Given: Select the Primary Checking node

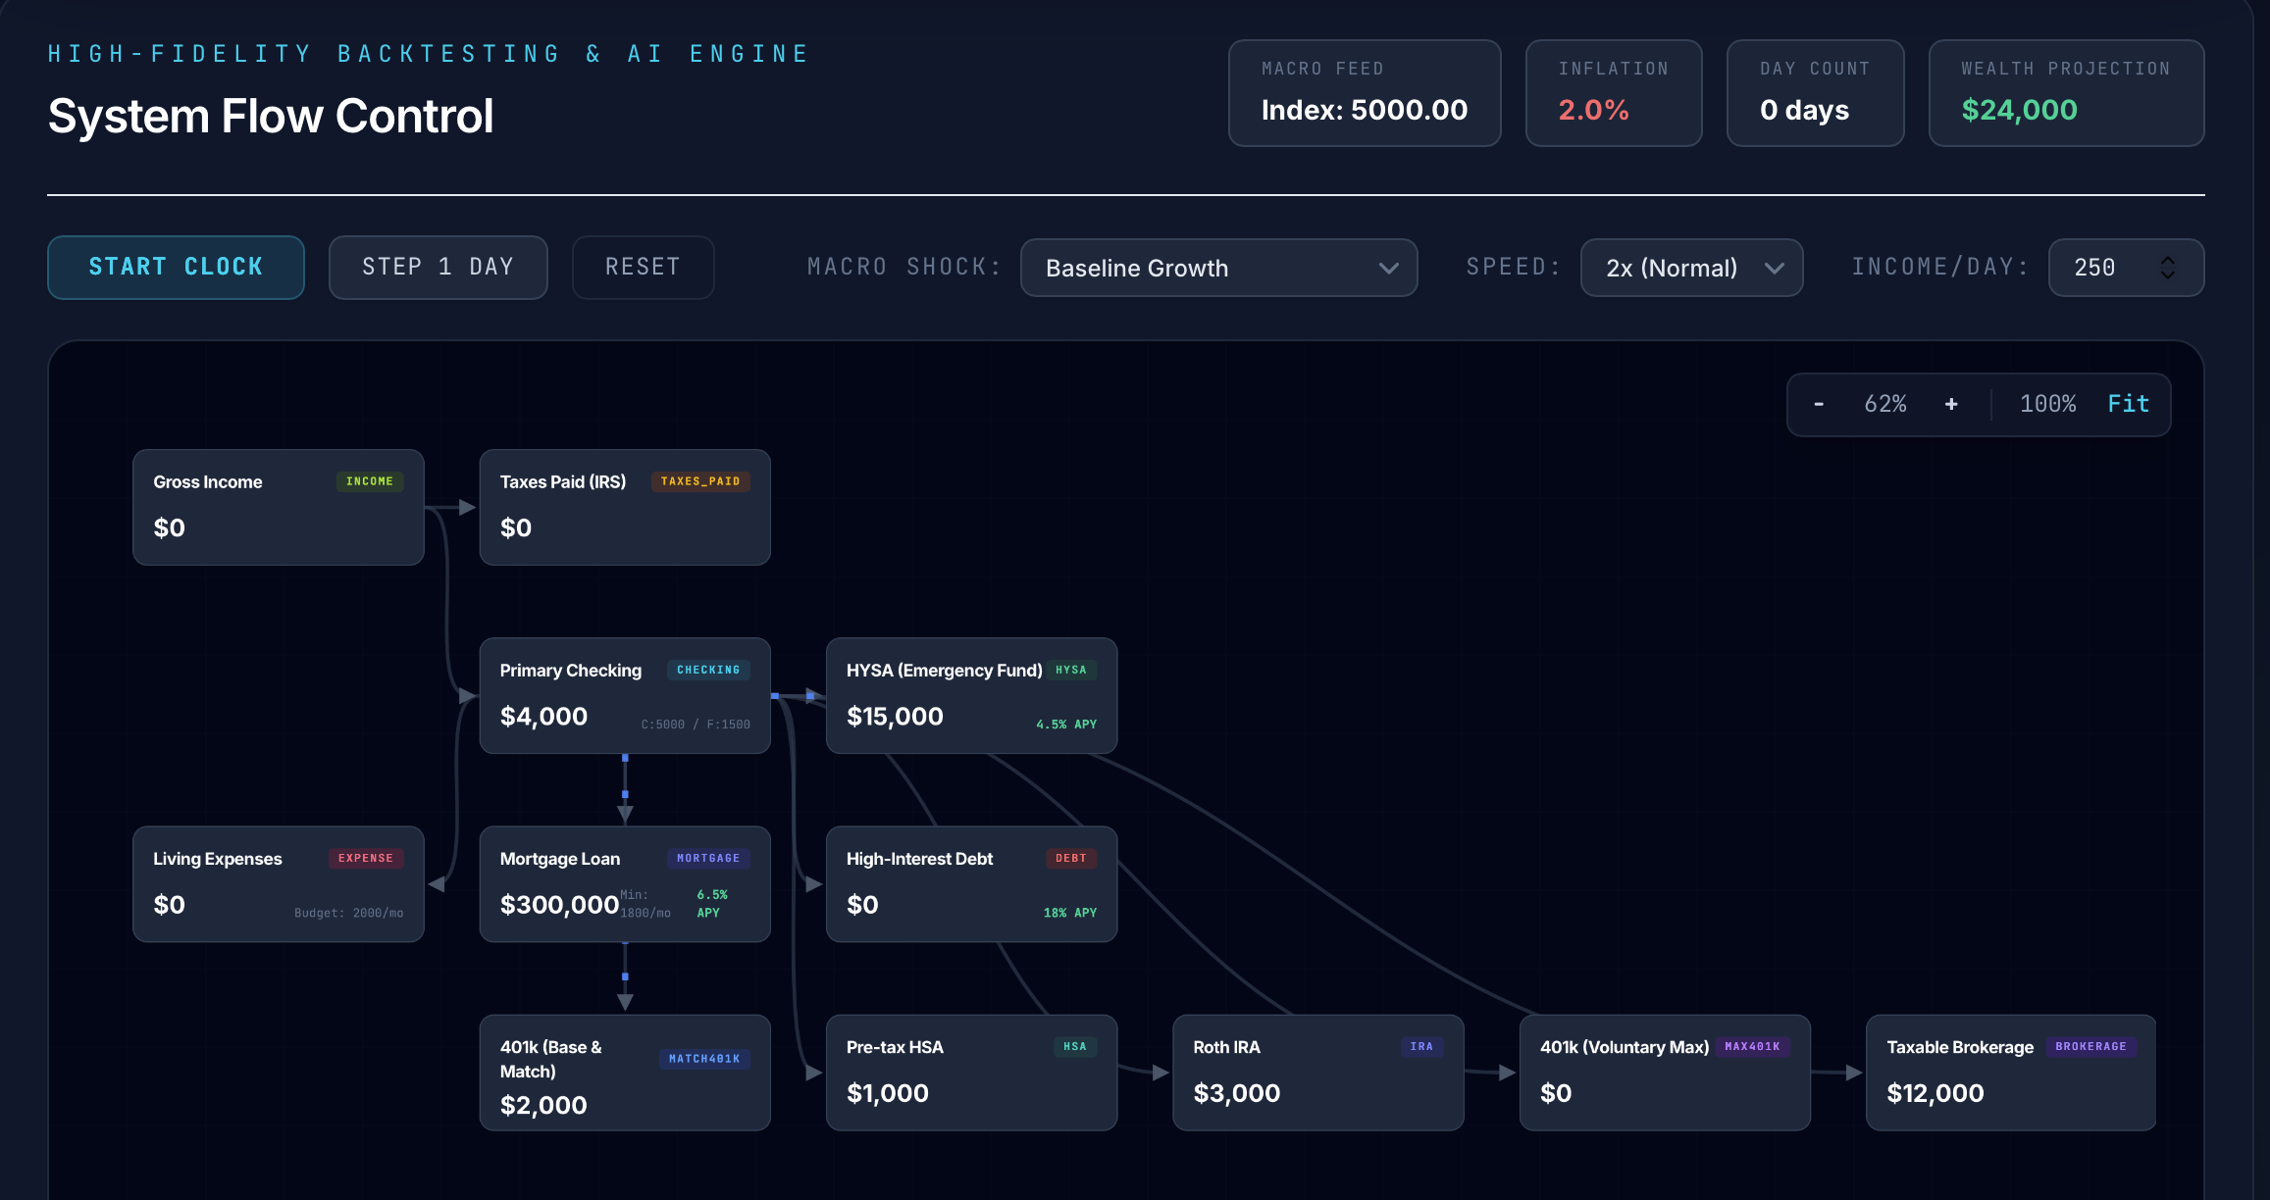Looking at the screenshot, I should coord(625,695).
